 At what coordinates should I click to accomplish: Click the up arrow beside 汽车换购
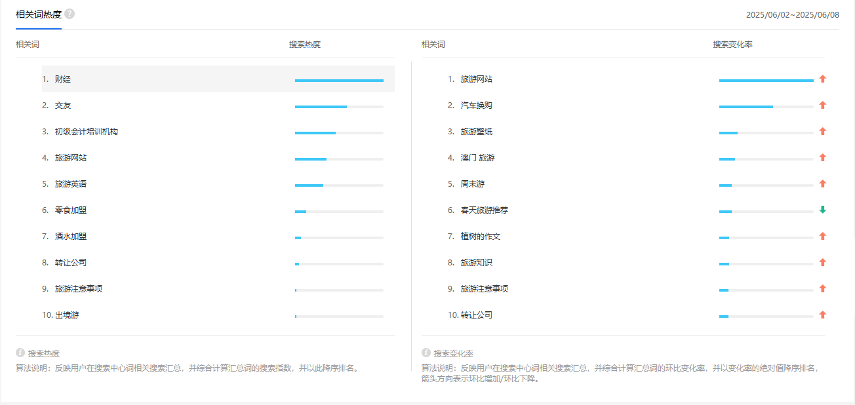coord(822,105)
